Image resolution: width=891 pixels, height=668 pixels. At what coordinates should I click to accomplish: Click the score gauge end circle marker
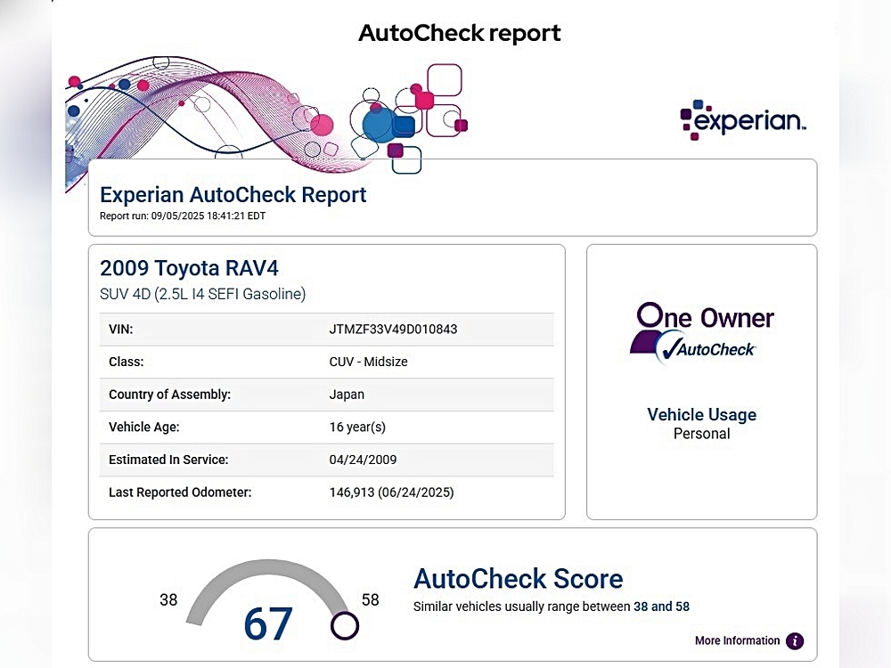[344, 626]
